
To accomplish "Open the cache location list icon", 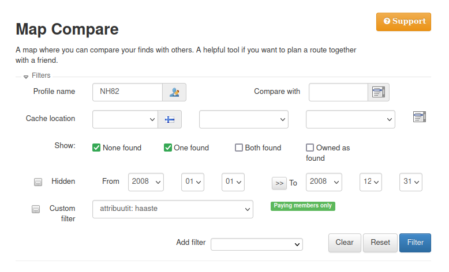I will 420,117.
